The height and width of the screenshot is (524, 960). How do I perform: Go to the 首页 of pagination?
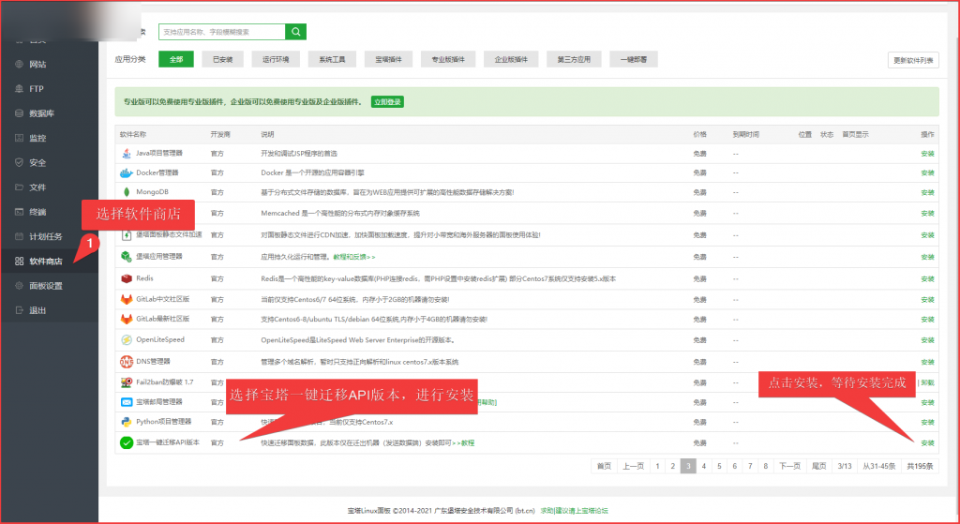pos(605,466)
